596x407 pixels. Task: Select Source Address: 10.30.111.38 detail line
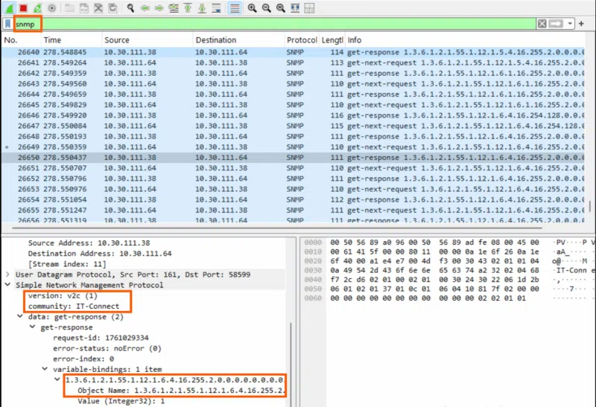tap(89, 243)
